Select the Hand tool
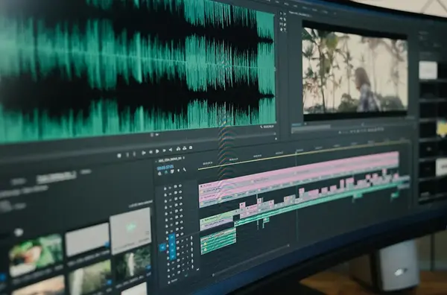 point(281,30)
